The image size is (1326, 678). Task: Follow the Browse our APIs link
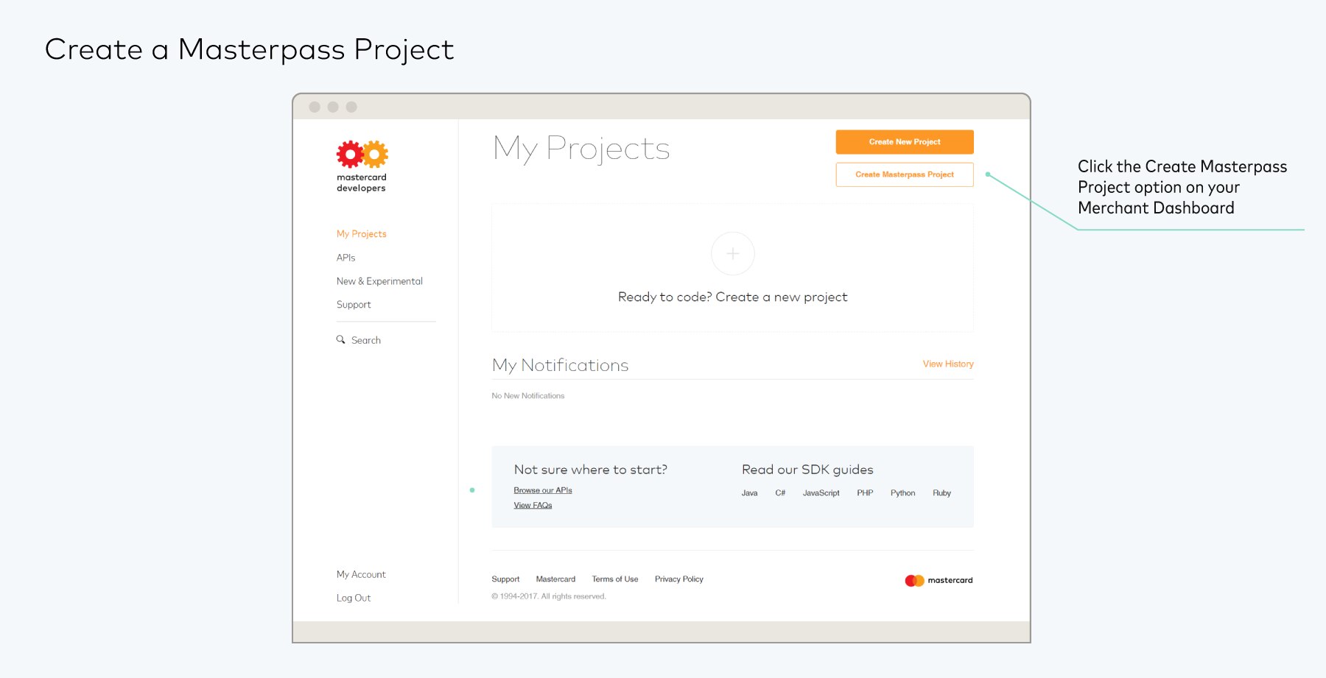pos(543,490)
